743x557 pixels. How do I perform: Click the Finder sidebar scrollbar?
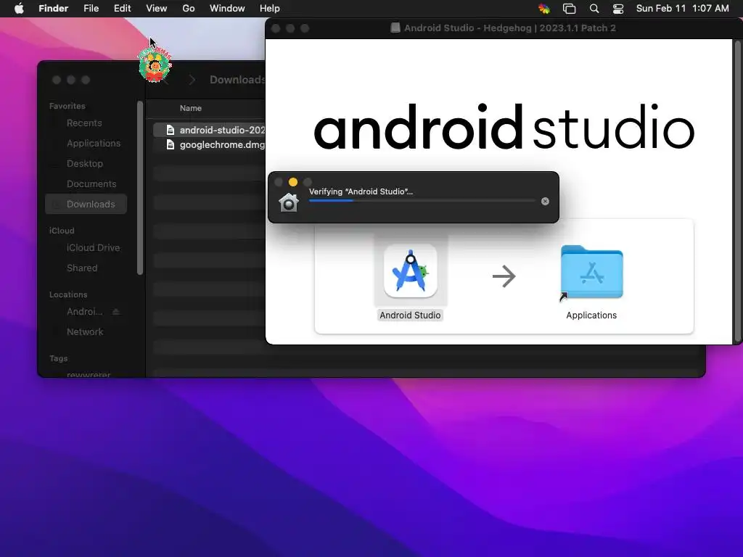pos(140,188)
